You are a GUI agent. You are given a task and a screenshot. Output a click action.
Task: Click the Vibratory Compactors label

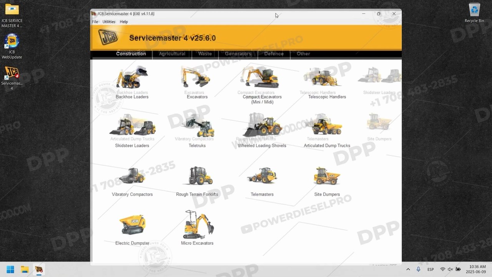pyautogui.click(x=132, y=195)
